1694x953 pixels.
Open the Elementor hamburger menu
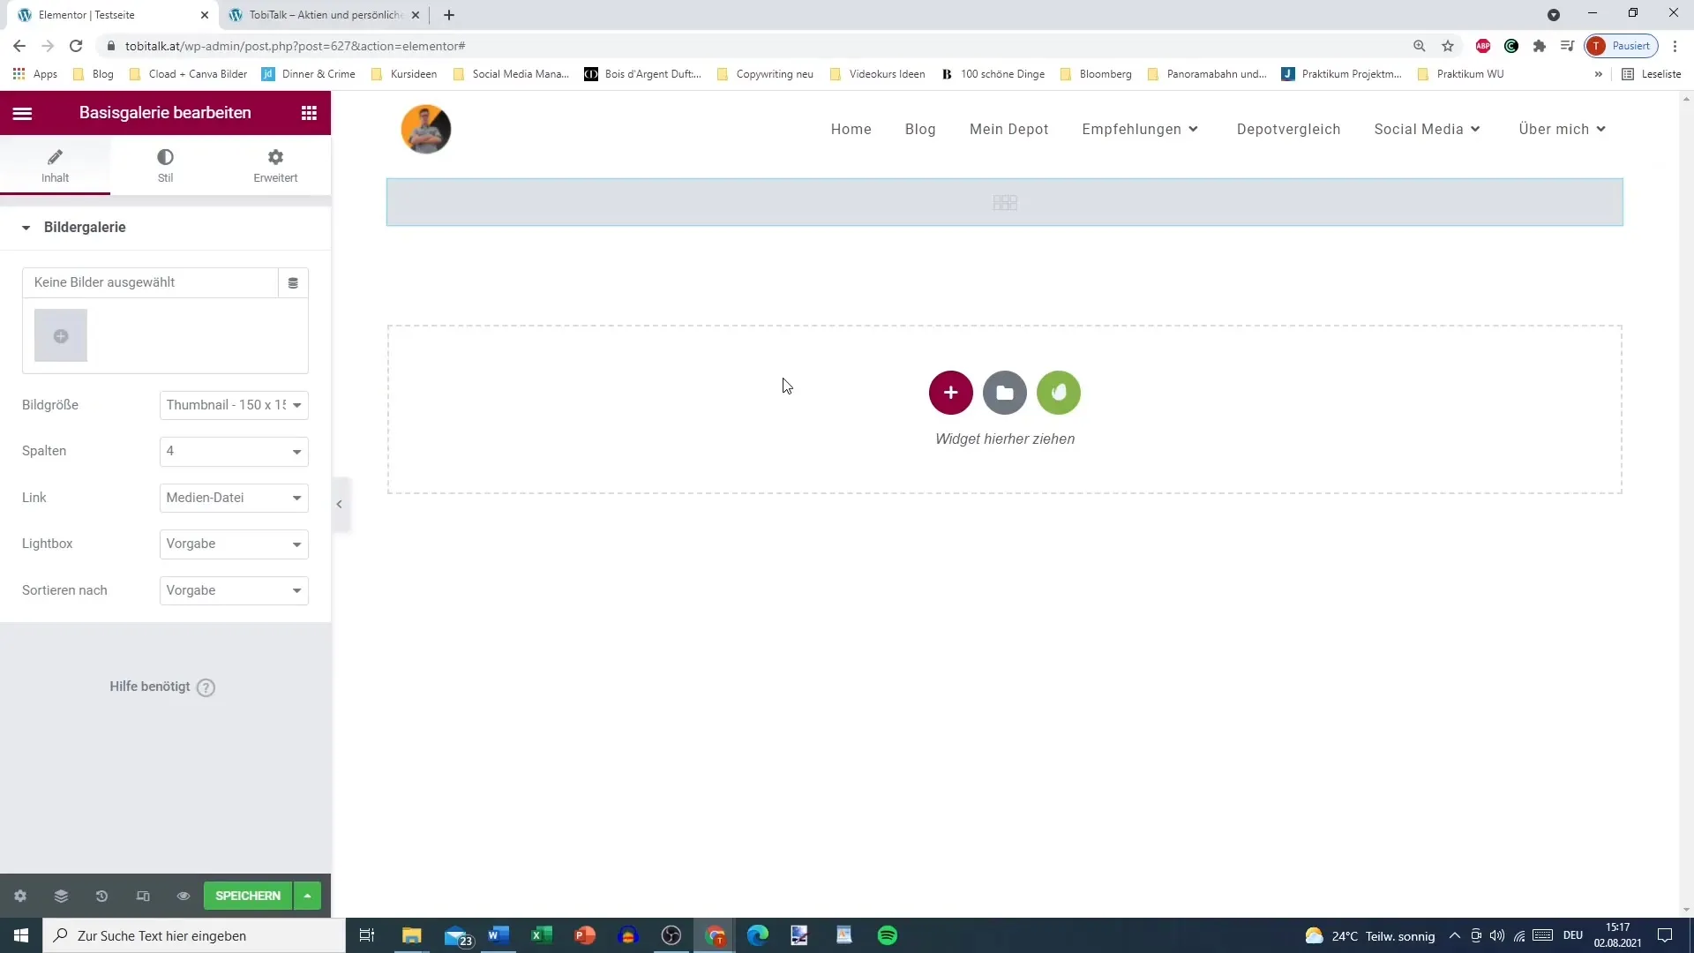(23, 113)
